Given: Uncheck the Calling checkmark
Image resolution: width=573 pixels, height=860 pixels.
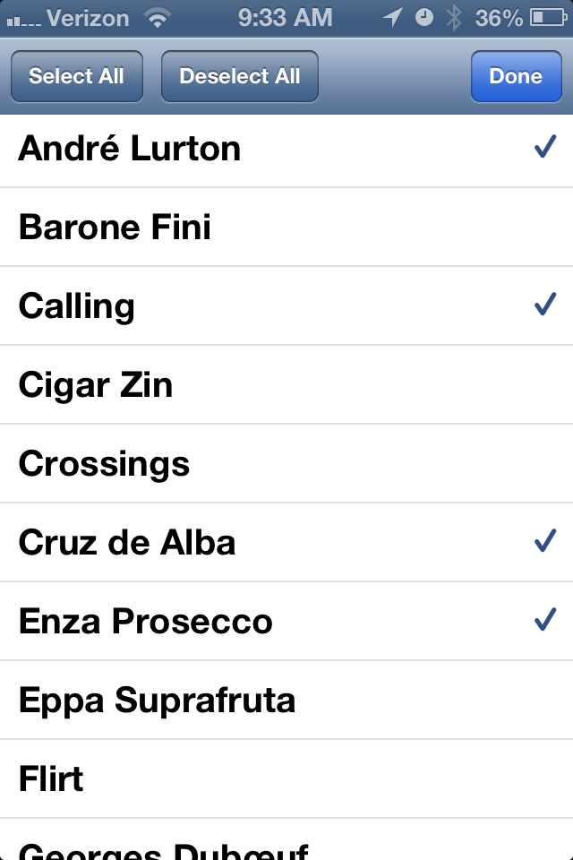Looking at the screenshot, I should 545,305.
